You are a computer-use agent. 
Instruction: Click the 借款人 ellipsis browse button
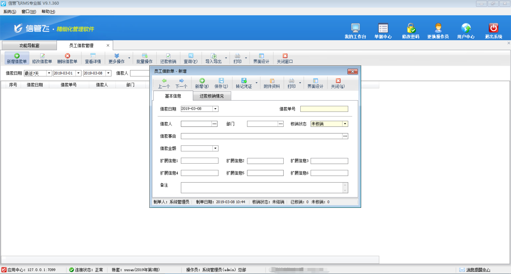[x=215, y=124]
